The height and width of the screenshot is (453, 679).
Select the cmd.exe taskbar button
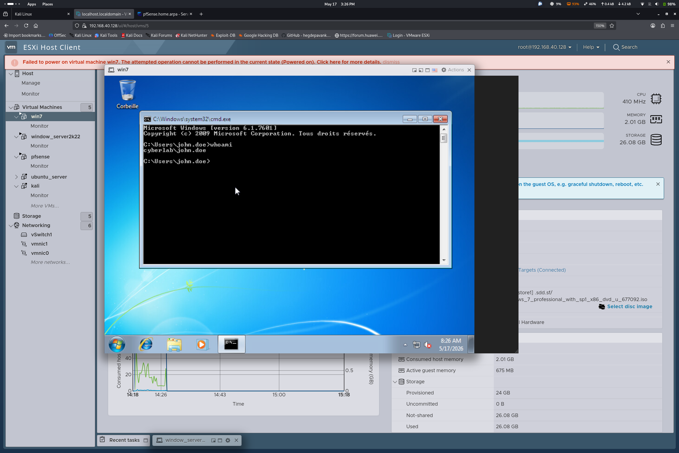click(231, 344)
